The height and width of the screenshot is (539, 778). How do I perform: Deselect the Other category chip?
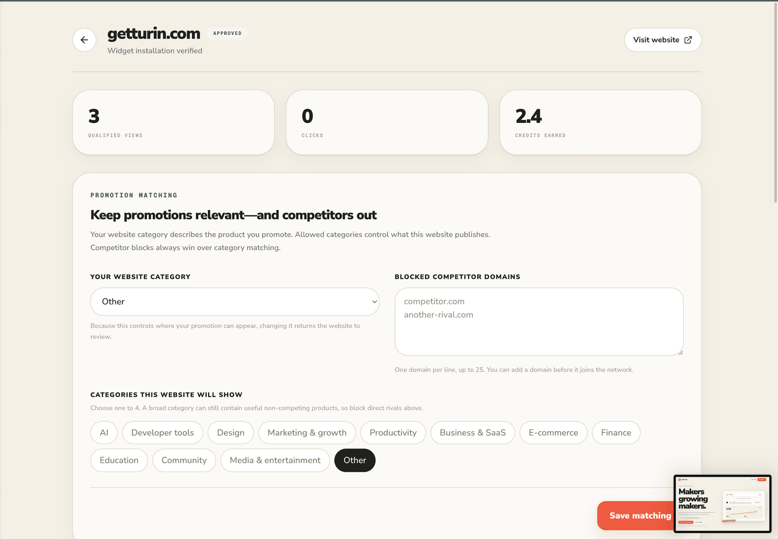coord(355,460)
